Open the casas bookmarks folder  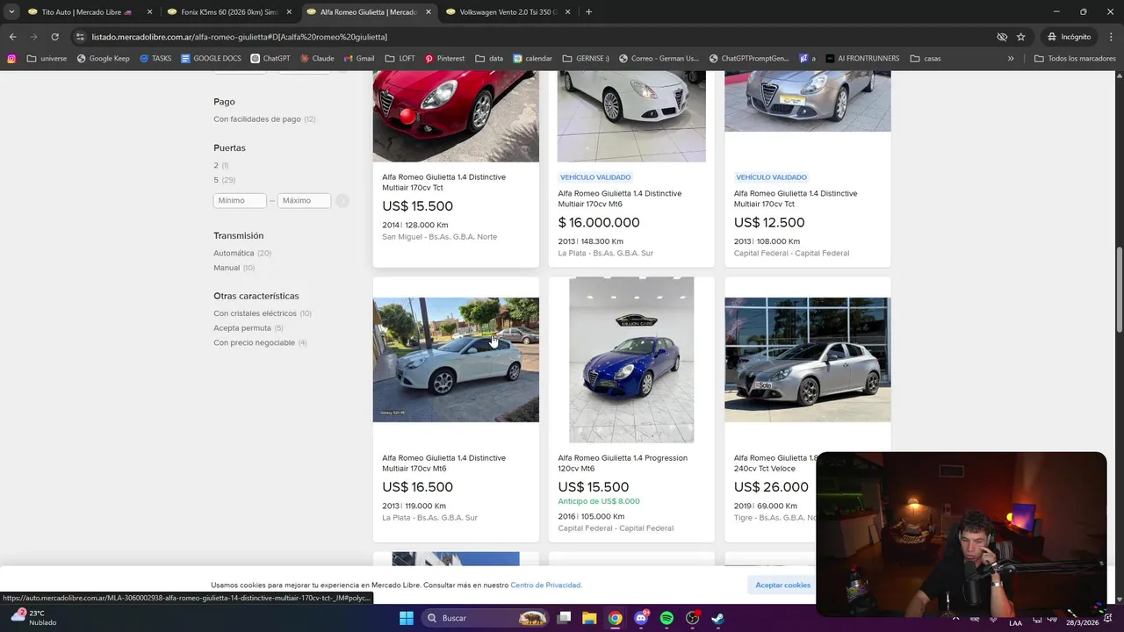click(x=926, y=59)
